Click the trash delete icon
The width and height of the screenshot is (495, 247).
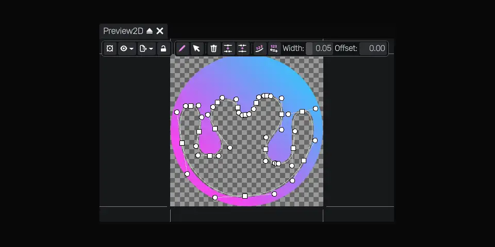click(213, 48)
